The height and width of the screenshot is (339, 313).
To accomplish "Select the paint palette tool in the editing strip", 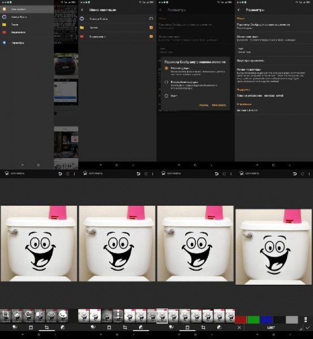I will [x=63, y=316].
